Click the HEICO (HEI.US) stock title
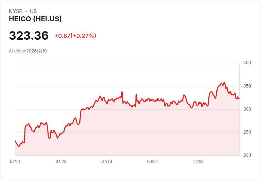The width and height of the screenshot is (261, 180). click(x=35, y=19)
